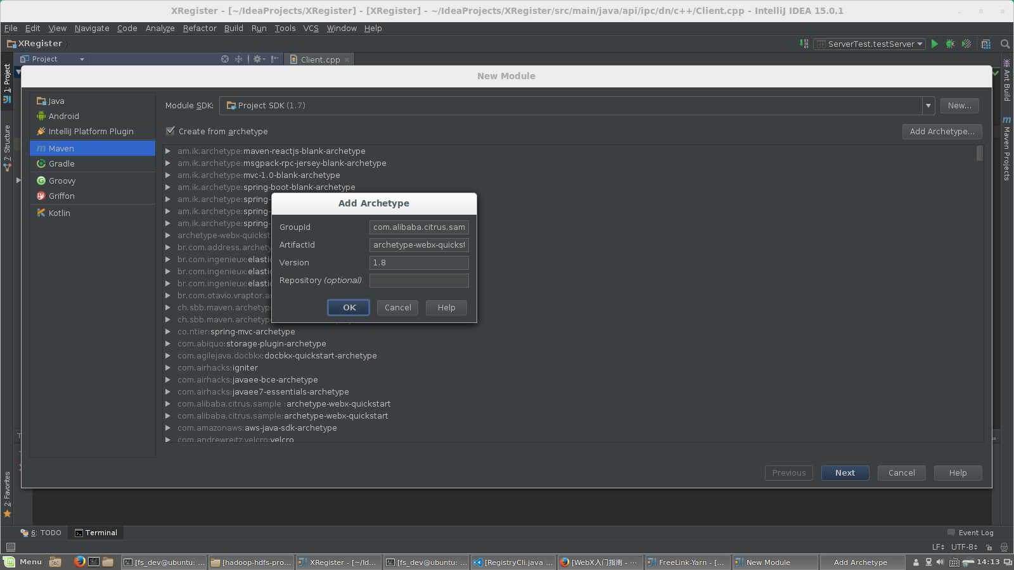This screenshot has height=570, width=1014.
Task: Select com.agilejava.docbkx:docbkx-quickstart-archetype row
Action: (277, 356)
